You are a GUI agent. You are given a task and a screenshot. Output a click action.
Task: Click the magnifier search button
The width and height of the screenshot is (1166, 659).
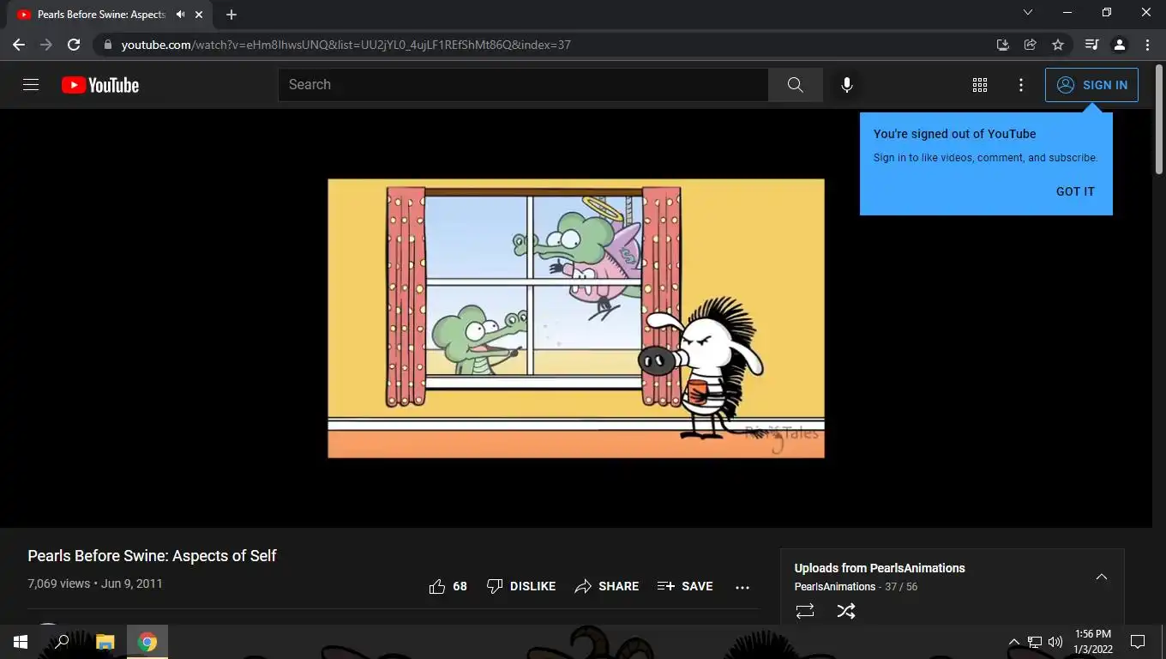click(796, 85)
